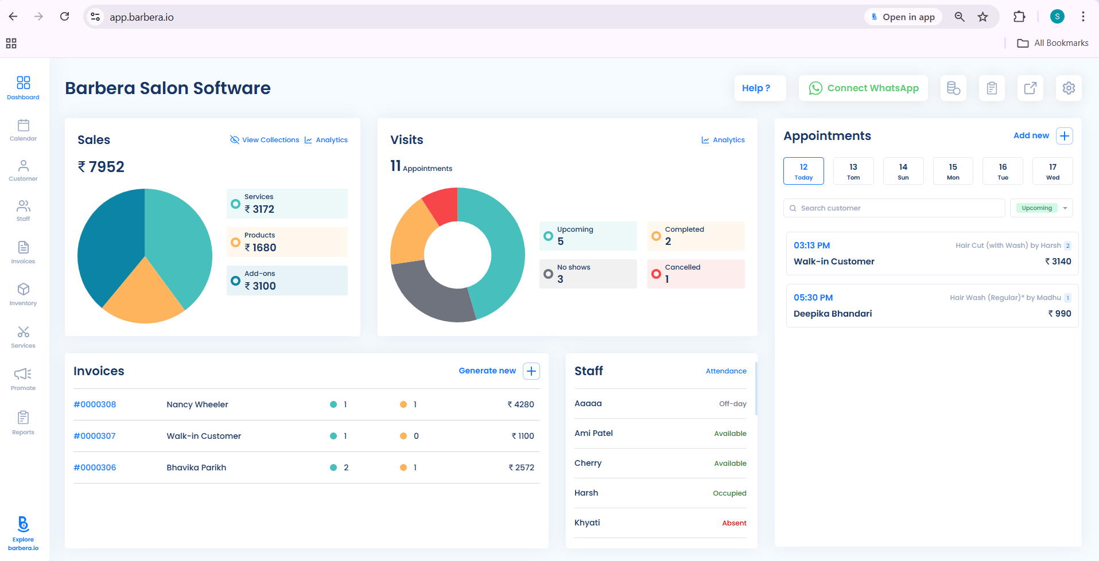
Task: Click the browser address bar URL
Action: 142,17
